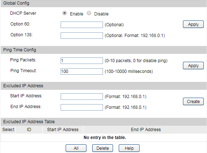Apply the Global Config settings

tap(193, 24)
